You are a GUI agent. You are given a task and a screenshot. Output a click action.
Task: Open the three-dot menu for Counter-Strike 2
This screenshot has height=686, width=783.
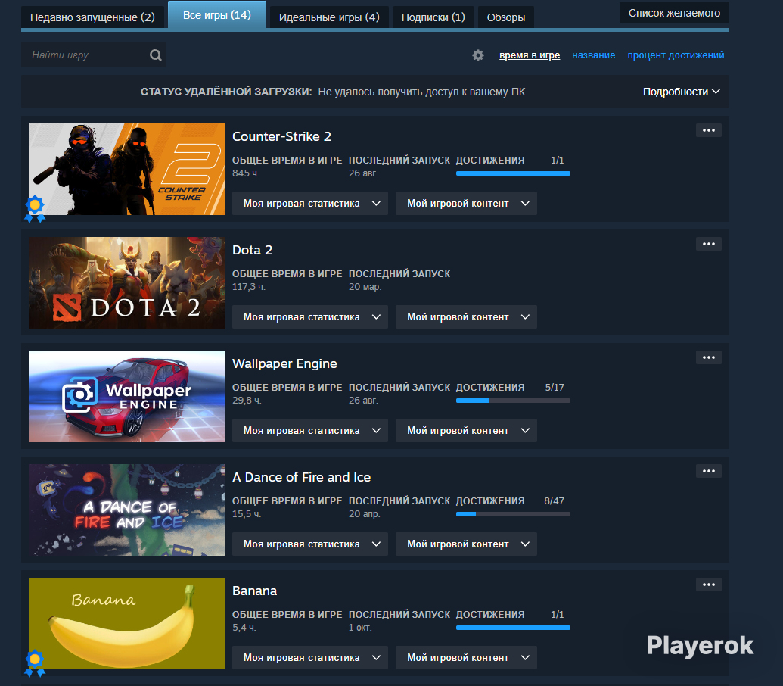709,130
